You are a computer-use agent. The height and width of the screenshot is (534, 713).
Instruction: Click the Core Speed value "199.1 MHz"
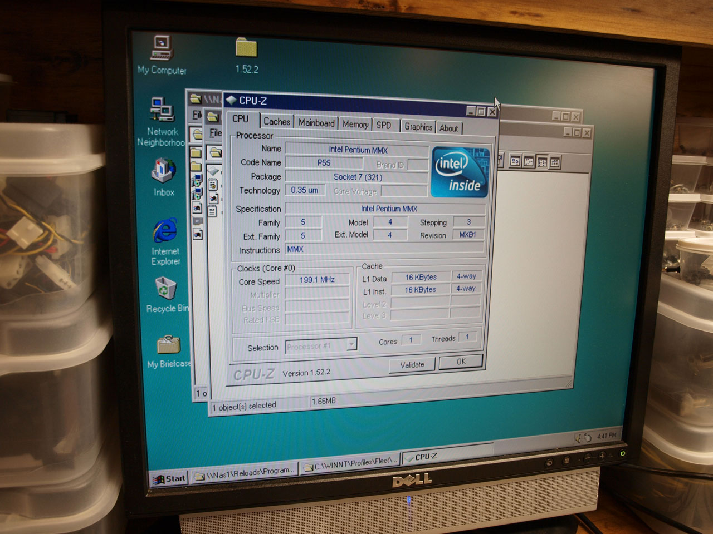(317, 280)
